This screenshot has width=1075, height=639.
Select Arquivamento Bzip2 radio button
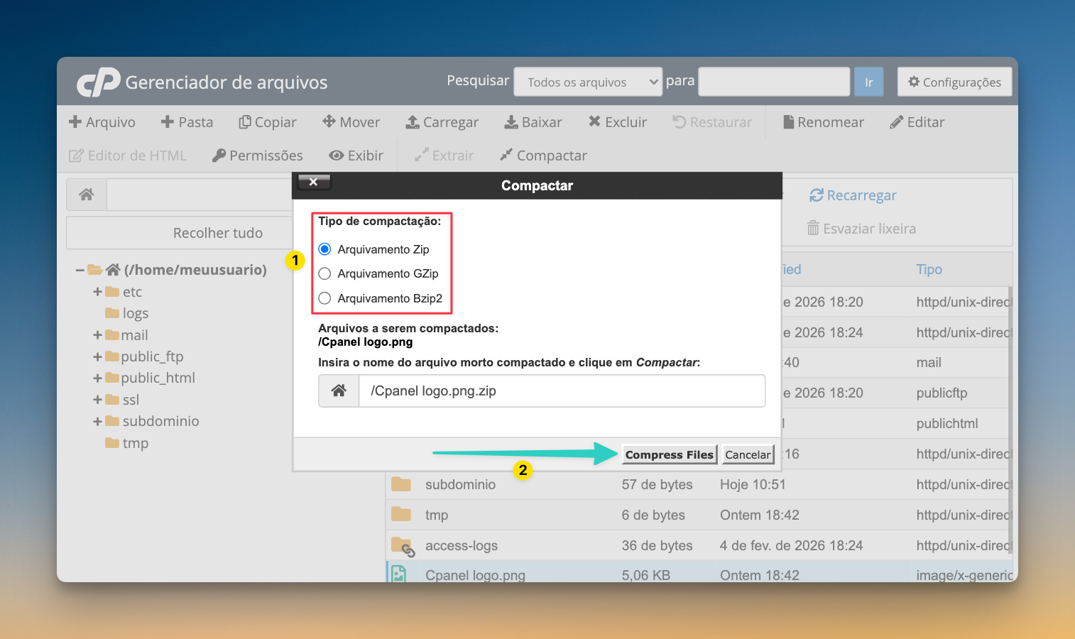pos(324,298)
